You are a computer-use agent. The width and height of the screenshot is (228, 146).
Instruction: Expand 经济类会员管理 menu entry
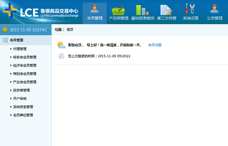coord(25,65)
